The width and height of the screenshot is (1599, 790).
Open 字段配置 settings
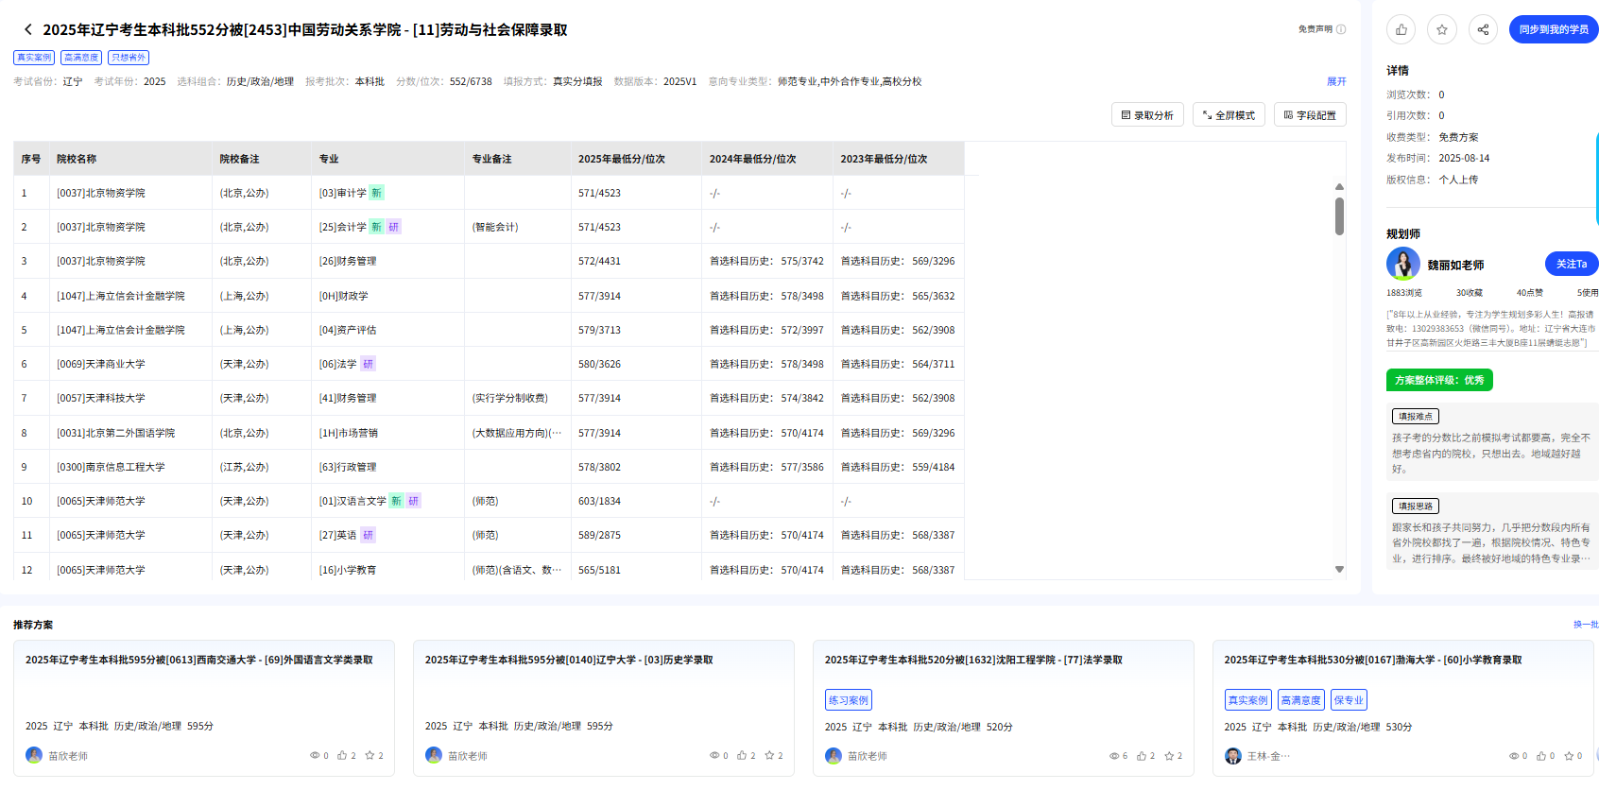pyautogui.click(x=1310, y=114)
